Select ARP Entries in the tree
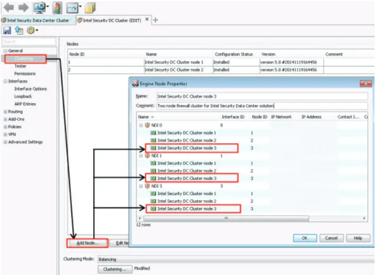This screenshot has width=375, height=275. tap(25, 104)
